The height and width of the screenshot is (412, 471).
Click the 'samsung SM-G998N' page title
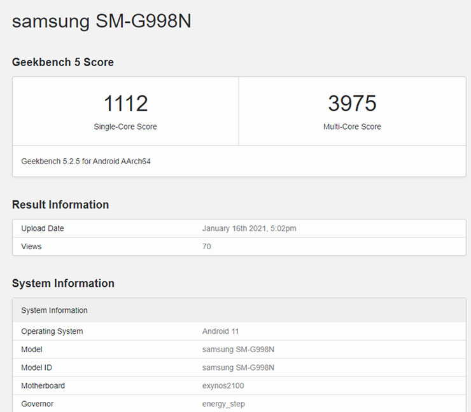(102, 22)
